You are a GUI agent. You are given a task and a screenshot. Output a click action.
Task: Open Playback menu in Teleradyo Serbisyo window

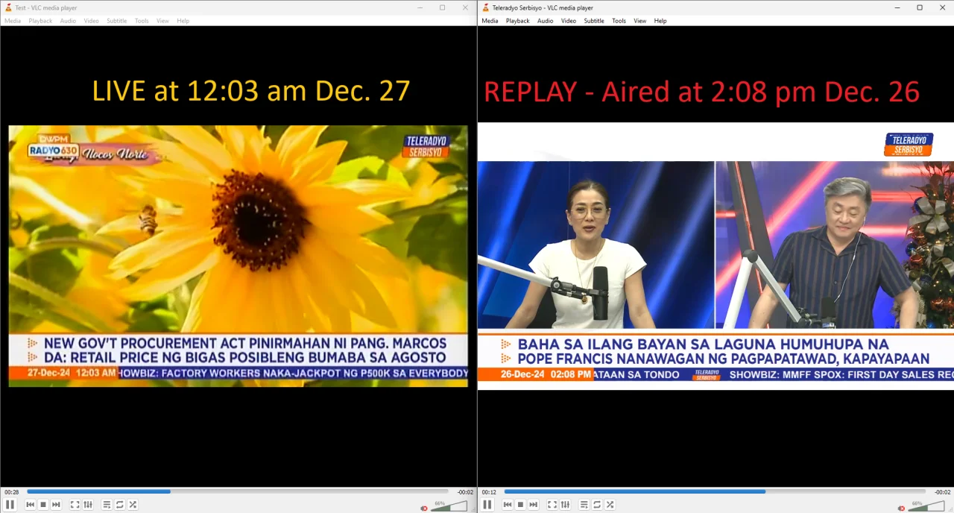point(517,21)
